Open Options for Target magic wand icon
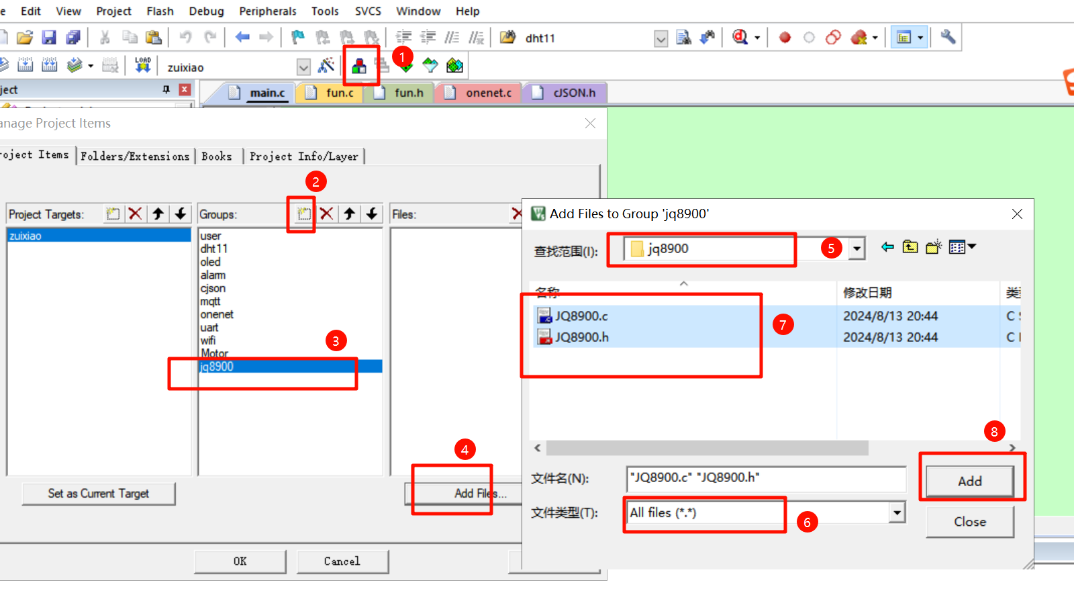This screenshot has width=1074, height=599. tap(326, 65)
